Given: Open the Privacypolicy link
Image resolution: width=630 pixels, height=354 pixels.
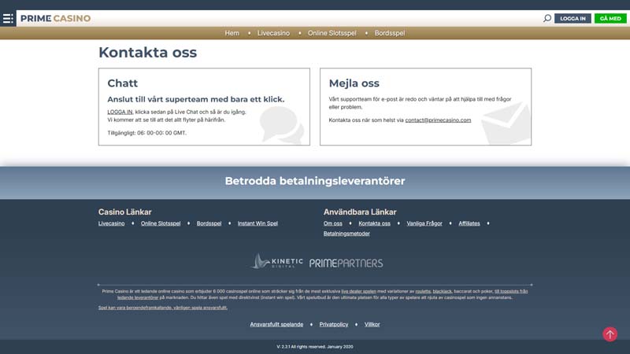Looking at the screenshot, I should point(334,324).
